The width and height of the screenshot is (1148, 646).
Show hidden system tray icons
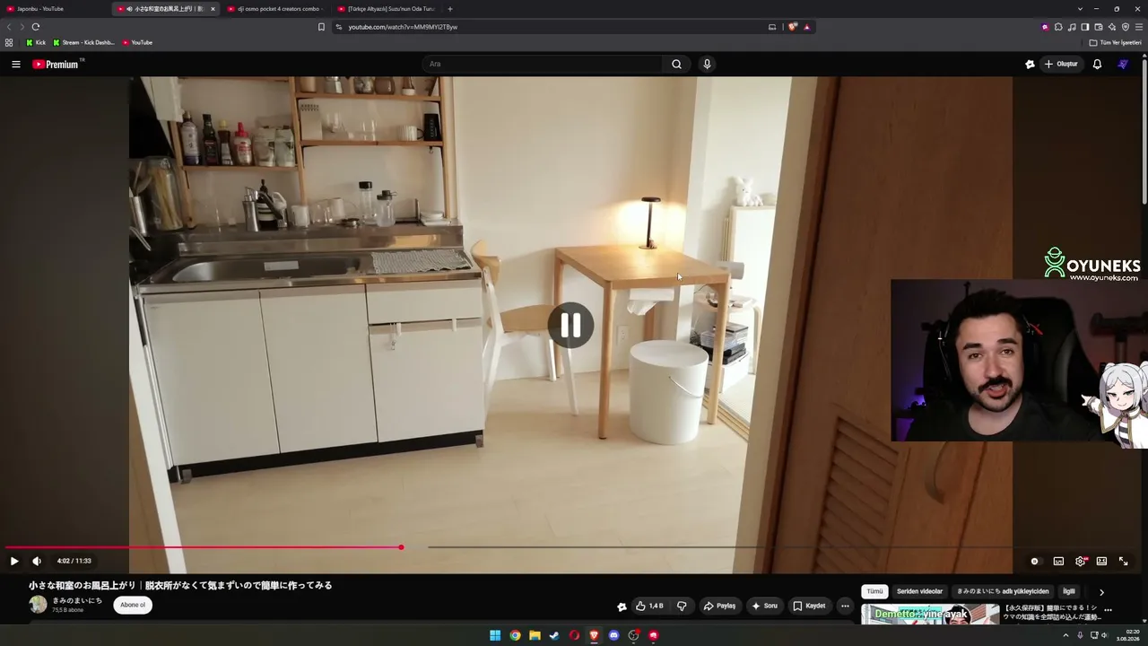1066,635
